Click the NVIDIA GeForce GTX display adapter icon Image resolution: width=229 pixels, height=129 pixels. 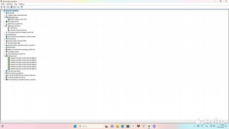(x=9, y=19)
